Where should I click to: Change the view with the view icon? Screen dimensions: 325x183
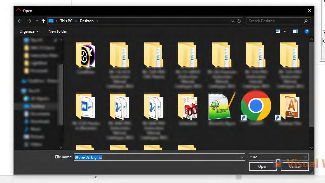[x=278, y=31]
